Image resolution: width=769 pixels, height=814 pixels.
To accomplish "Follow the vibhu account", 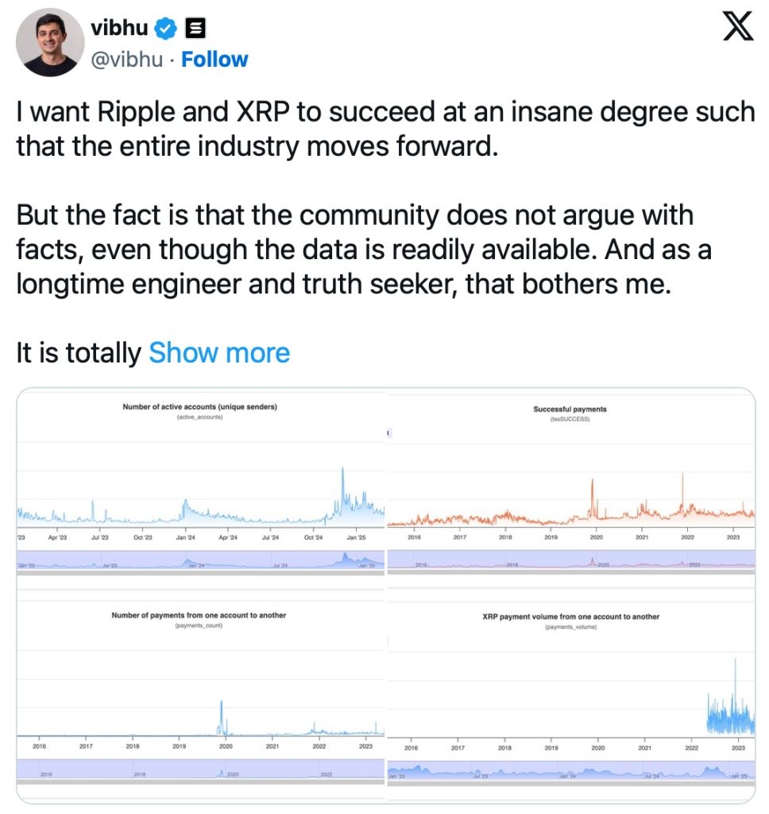I will click(214, 60).
